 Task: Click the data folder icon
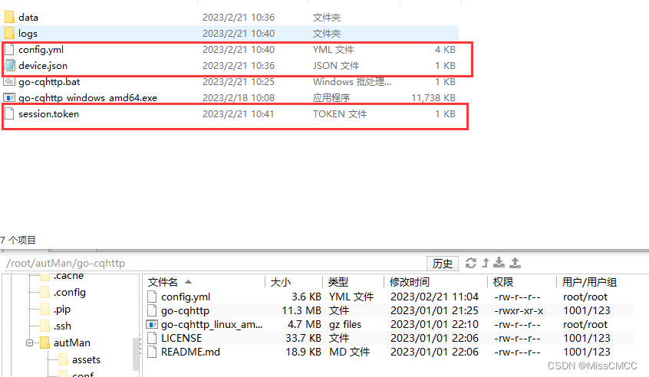point(9,17)
